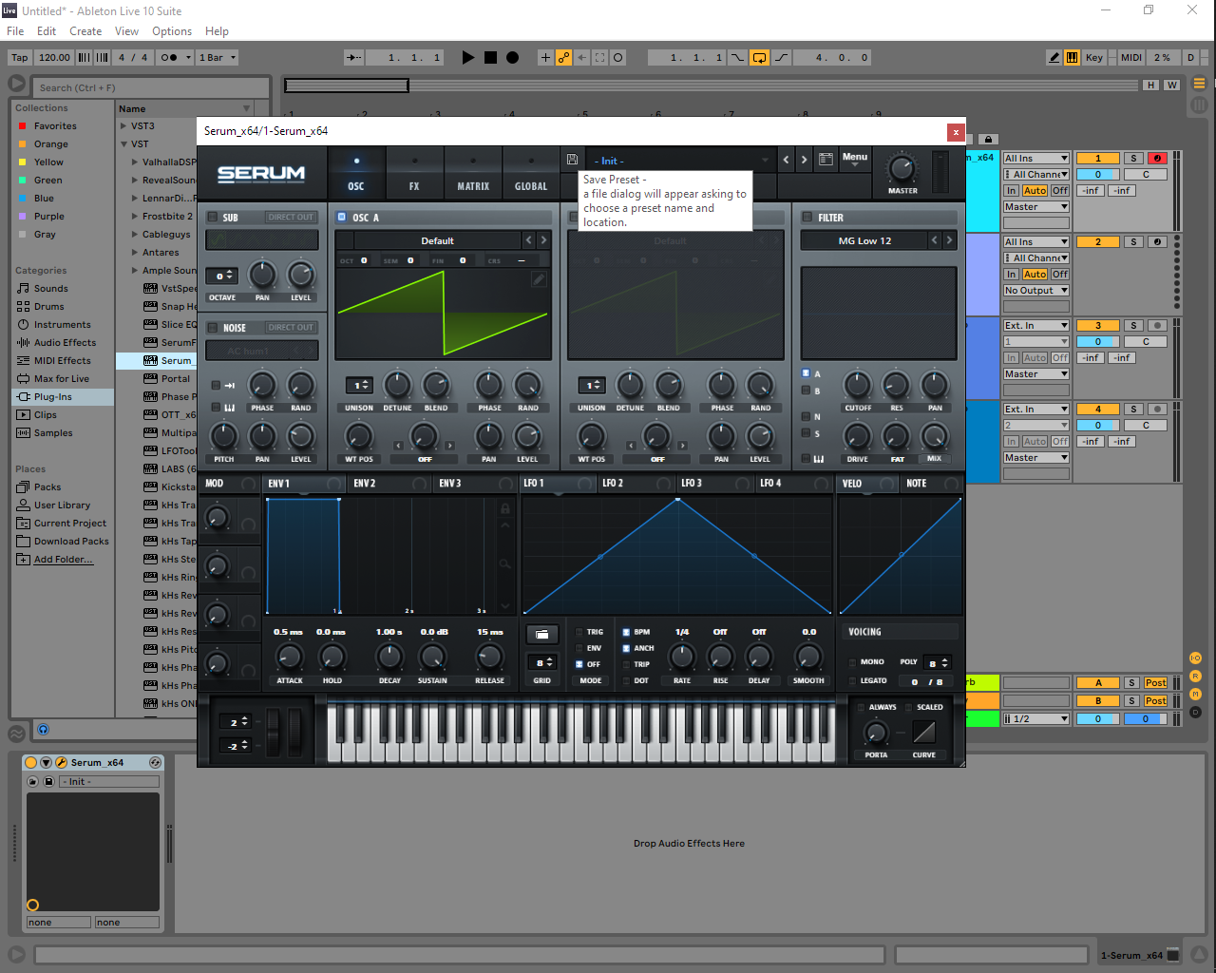Click the Tap tempo button
Screen dimensions: 1216x973
(20, 57)
